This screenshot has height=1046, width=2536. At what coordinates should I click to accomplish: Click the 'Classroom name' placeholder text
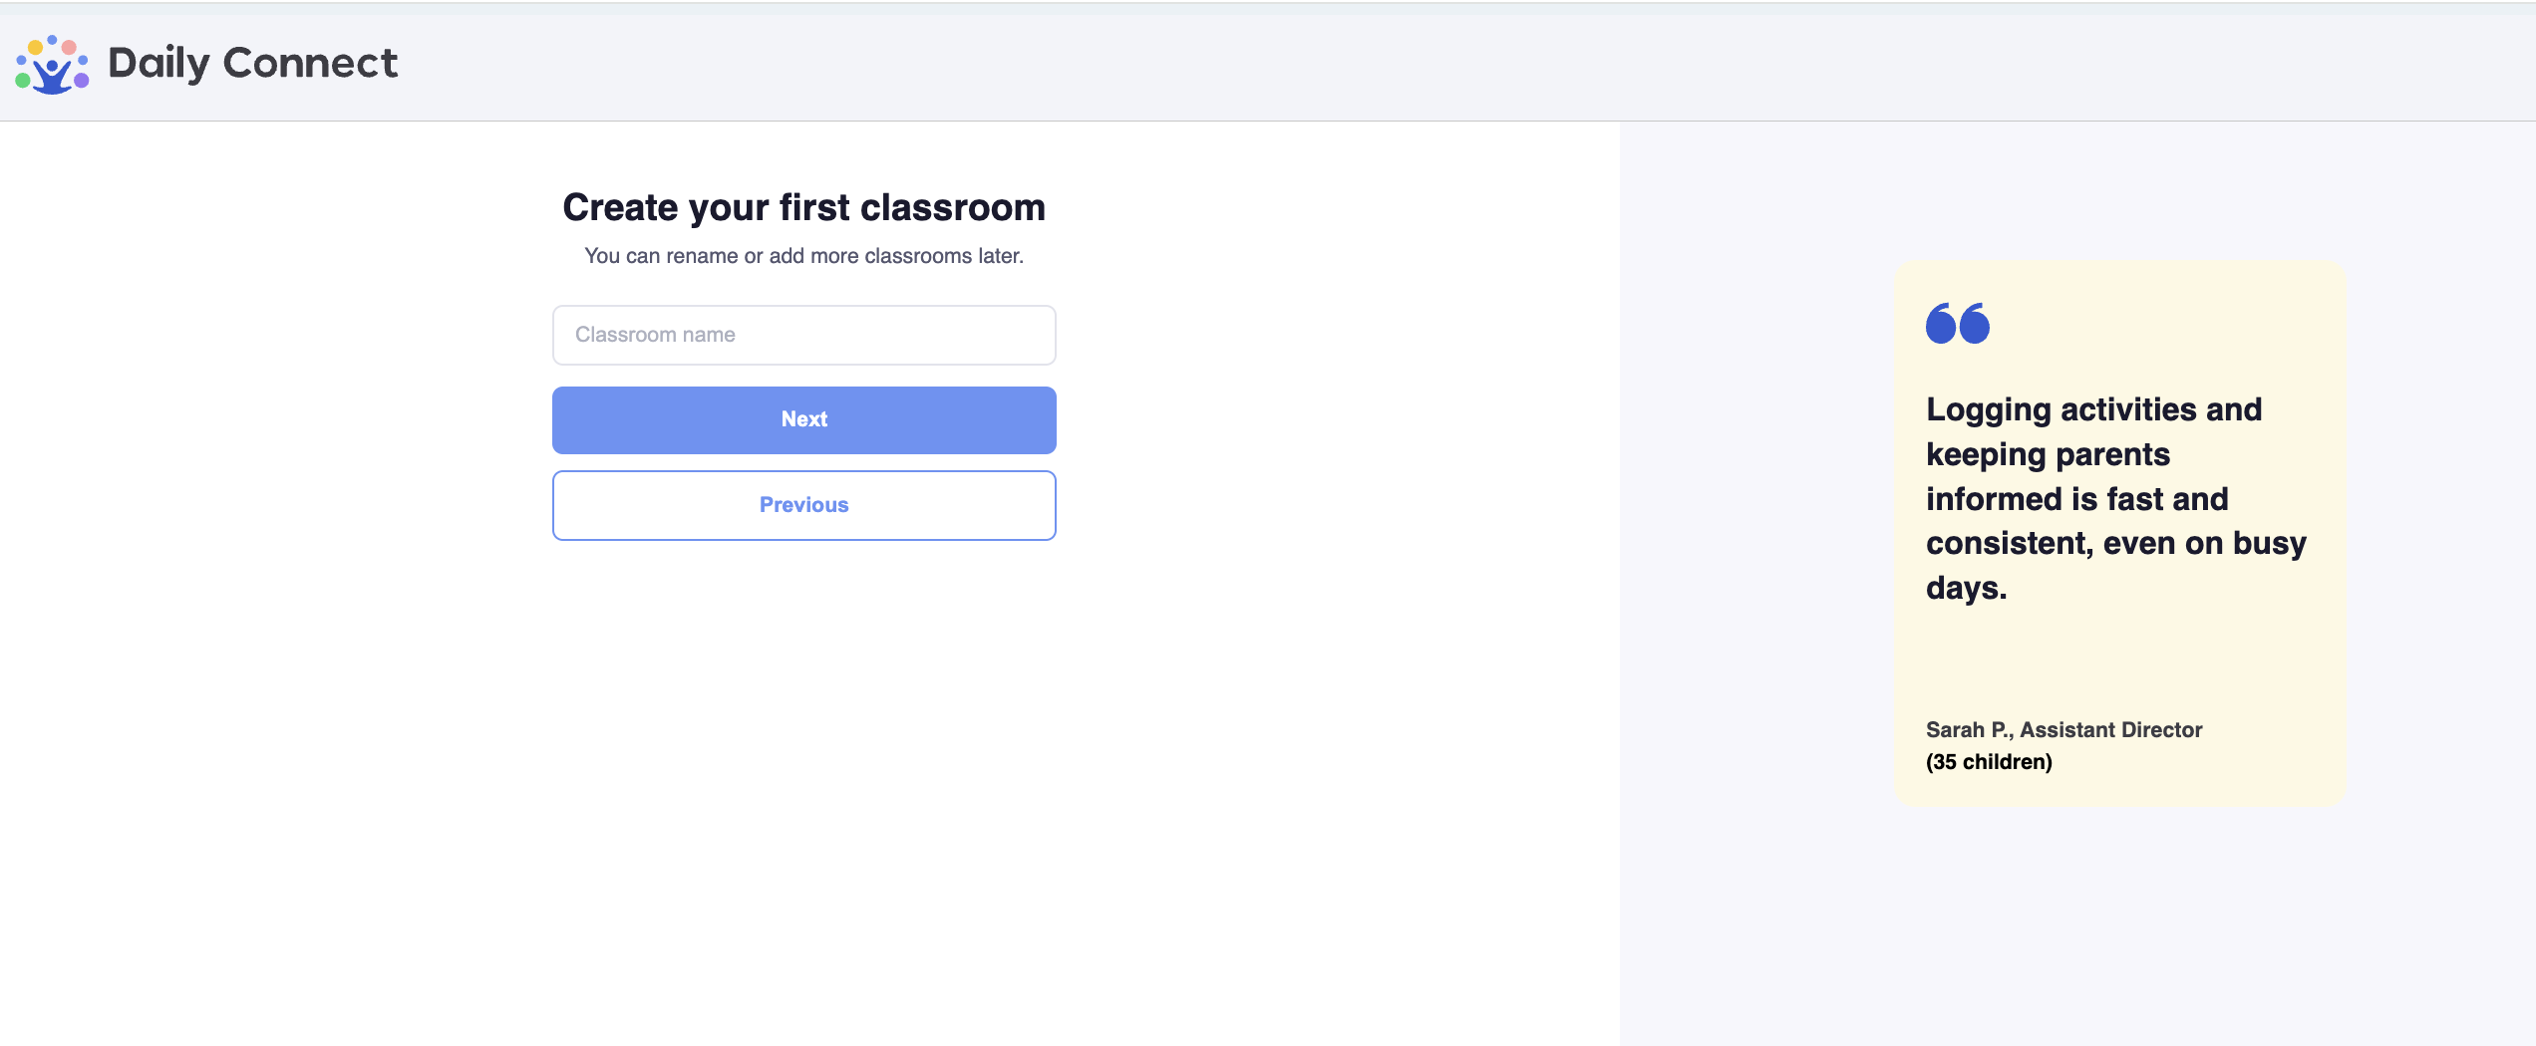click(655, 335)
